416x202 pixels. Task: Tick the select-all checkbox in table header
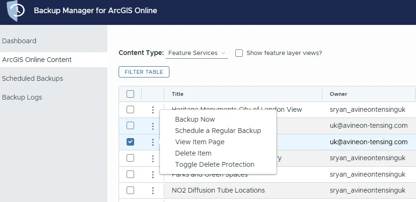coord(130,94)
